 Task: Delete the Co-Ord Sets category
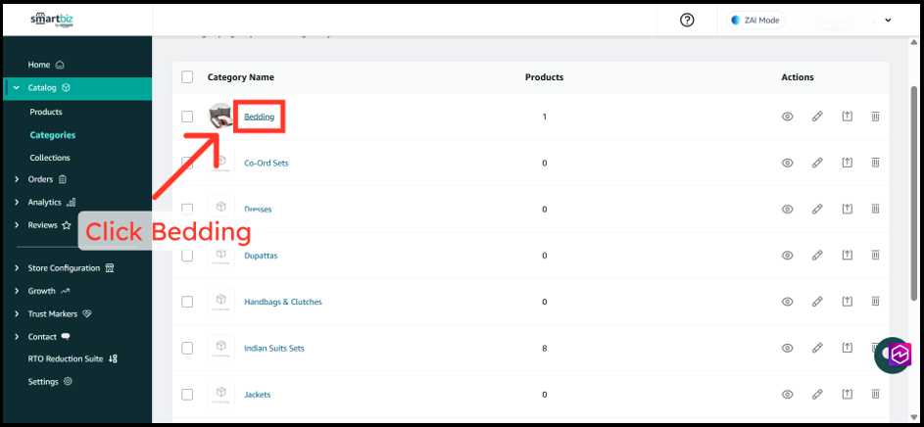tap(875, 163)
